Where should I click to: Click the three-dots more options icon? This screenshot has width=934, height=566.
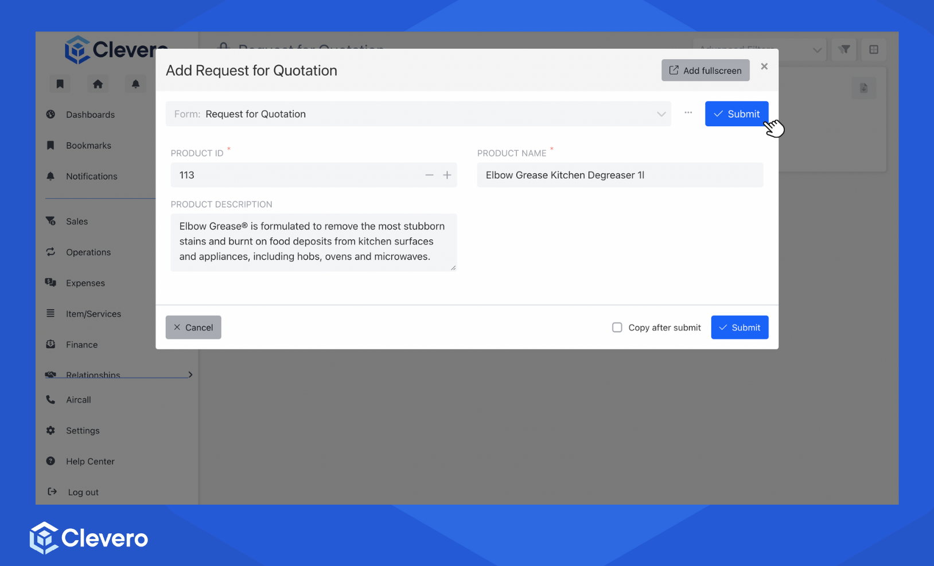coord(688,113)
